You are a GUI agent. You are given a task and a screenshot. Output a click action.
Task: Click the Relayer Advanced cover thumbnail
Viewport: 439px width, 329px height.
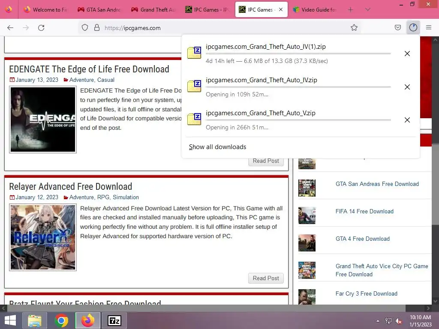click(43, 237)
